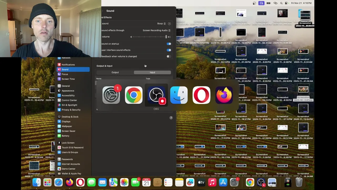Open Internet Accounts settings pane
This screenshot has width=337, height=190.
click(73, 164)
